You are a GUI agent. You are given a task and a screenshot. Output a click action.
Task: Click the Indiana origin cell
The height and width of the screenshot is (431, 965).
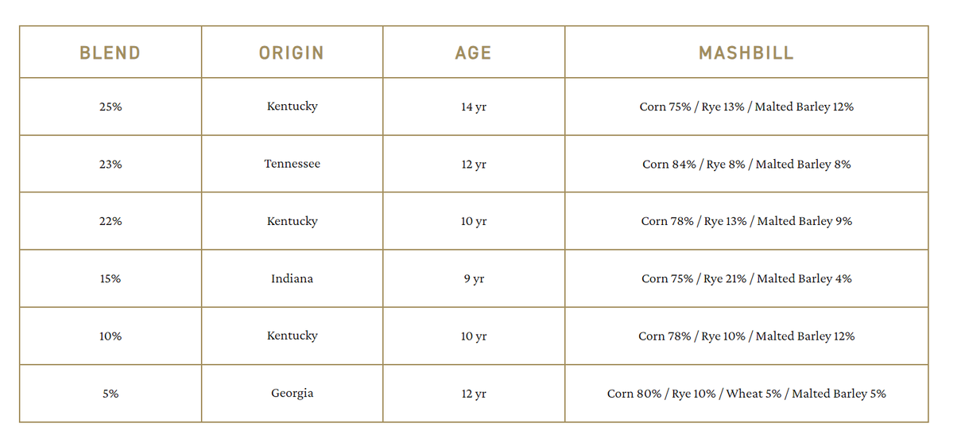292,278
